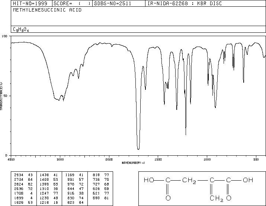Click the 1500 tick label on x-axis
The width and height of the screenshot is (266, 206).
(x=158, y=159)
